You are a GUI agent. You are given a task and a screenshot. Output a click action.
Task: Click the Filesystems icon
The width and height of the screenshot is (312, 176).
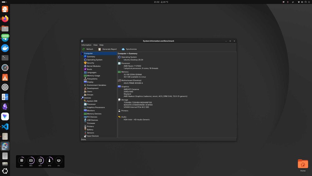click(85, 79)
